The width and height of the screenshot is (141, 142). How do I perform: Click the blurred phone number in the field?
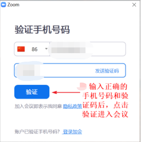68,50
